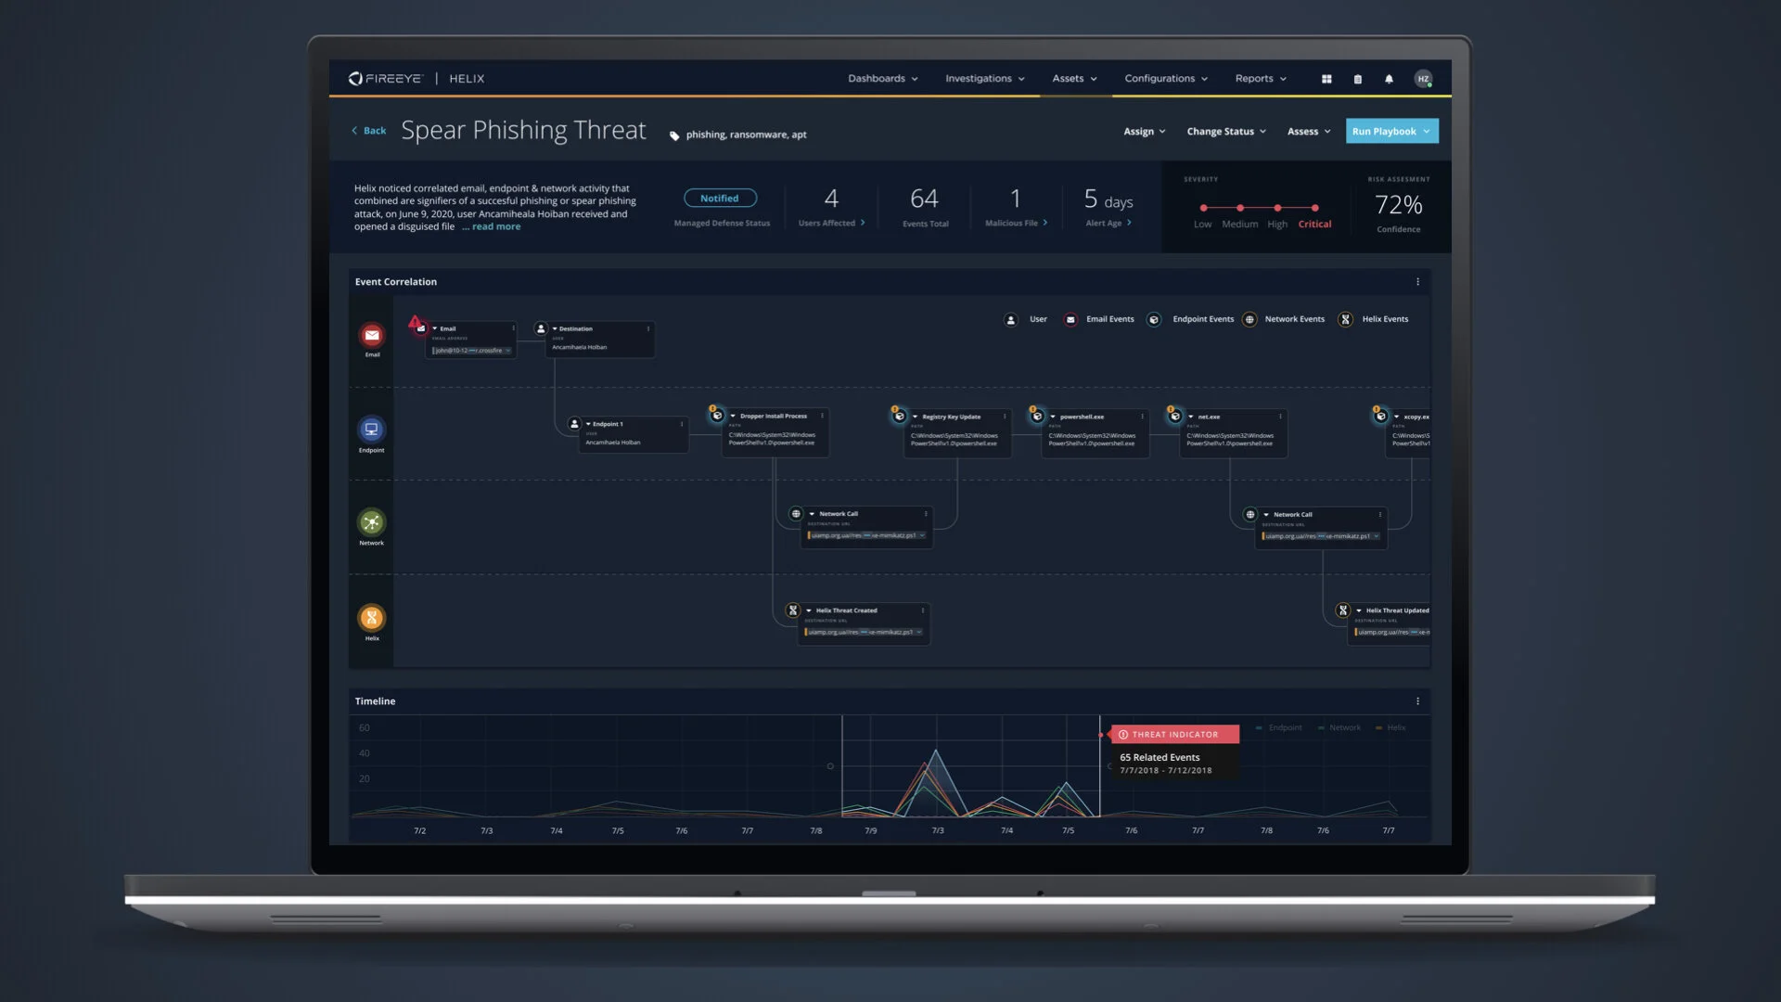The image size is (1781, 1002).
Task: Click the grid apps icon in header
Action: tap(1326, 79)
